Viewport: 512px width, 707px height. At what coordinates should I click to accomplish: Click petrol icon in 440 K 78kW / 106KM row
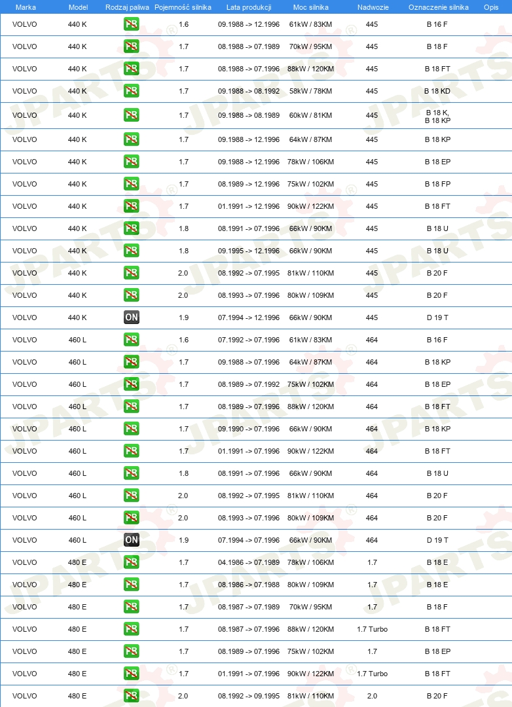pos(131,162)
